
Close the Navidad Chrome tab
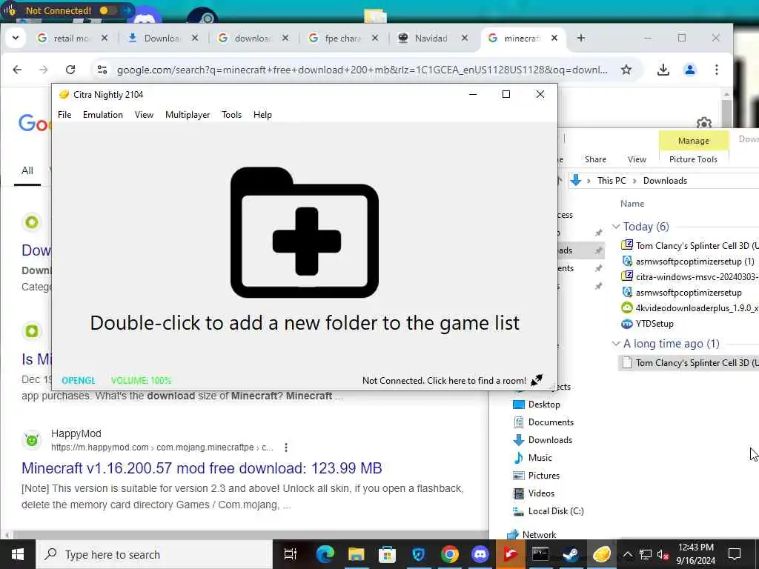[464, 38]
